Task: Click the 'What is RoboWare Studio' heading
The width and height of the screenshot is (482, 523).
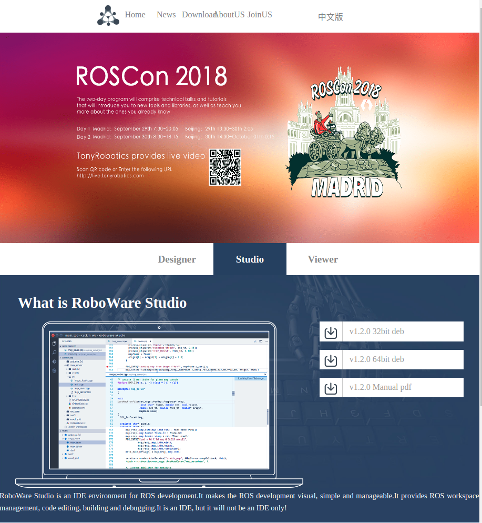Action: point(102,303)
